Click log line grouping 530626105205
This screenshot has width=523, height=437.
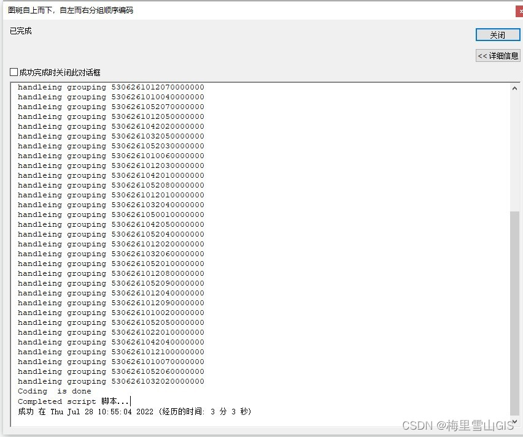point(110,322)
